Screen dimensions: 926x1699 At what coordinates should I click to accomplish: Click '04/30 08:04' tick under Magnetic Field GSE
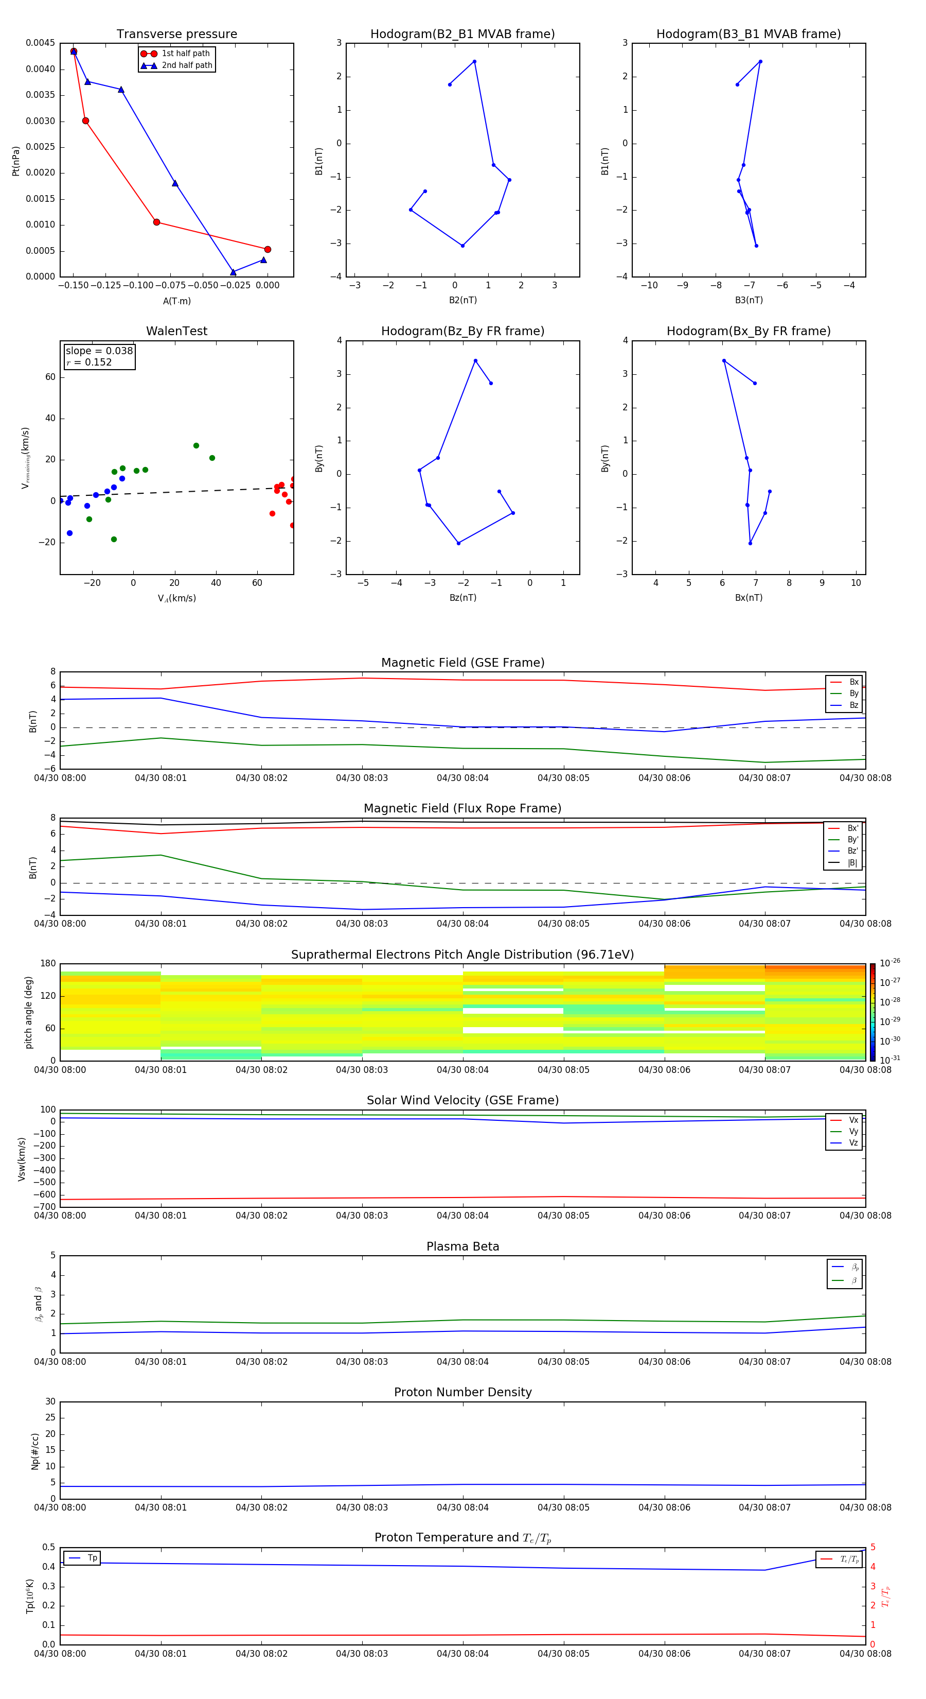click(x=462, y=778)
